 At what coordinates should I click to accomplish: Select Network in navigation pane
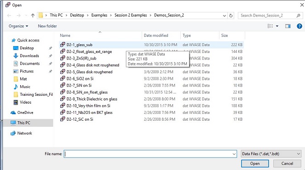pos(24,133)
